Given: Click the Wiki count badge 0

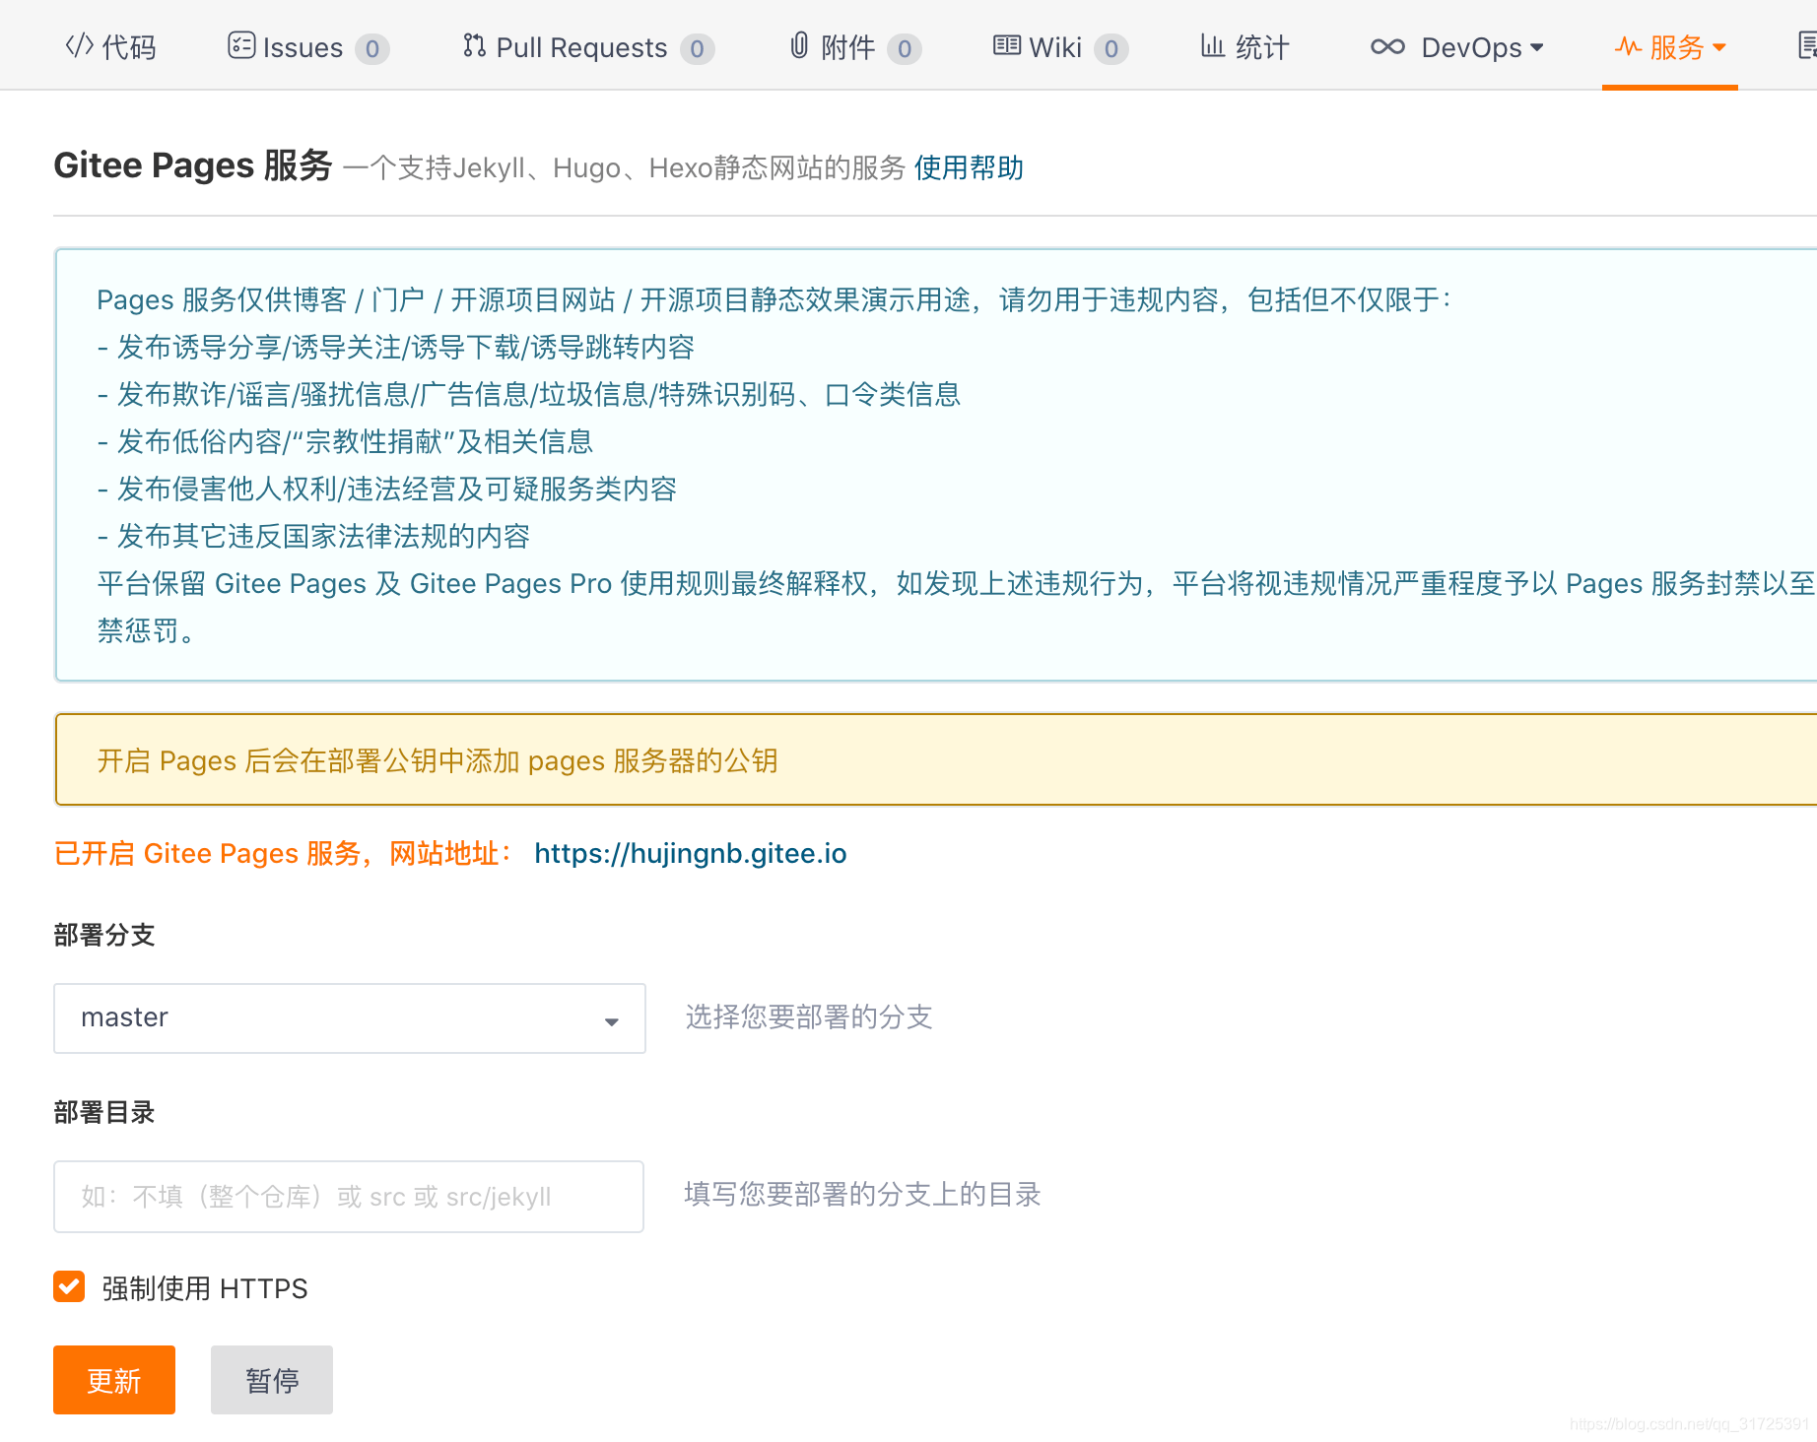Looking at the screenshot, I should point(1110,48).
